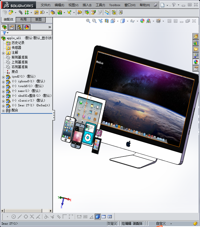
Task: Select the ConfigurationManager tab
Action: [19, 27]
